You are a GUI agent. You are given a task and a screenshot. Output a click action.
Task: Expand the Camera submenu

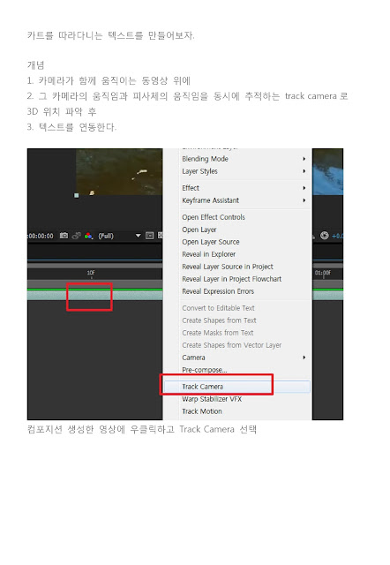244,358
